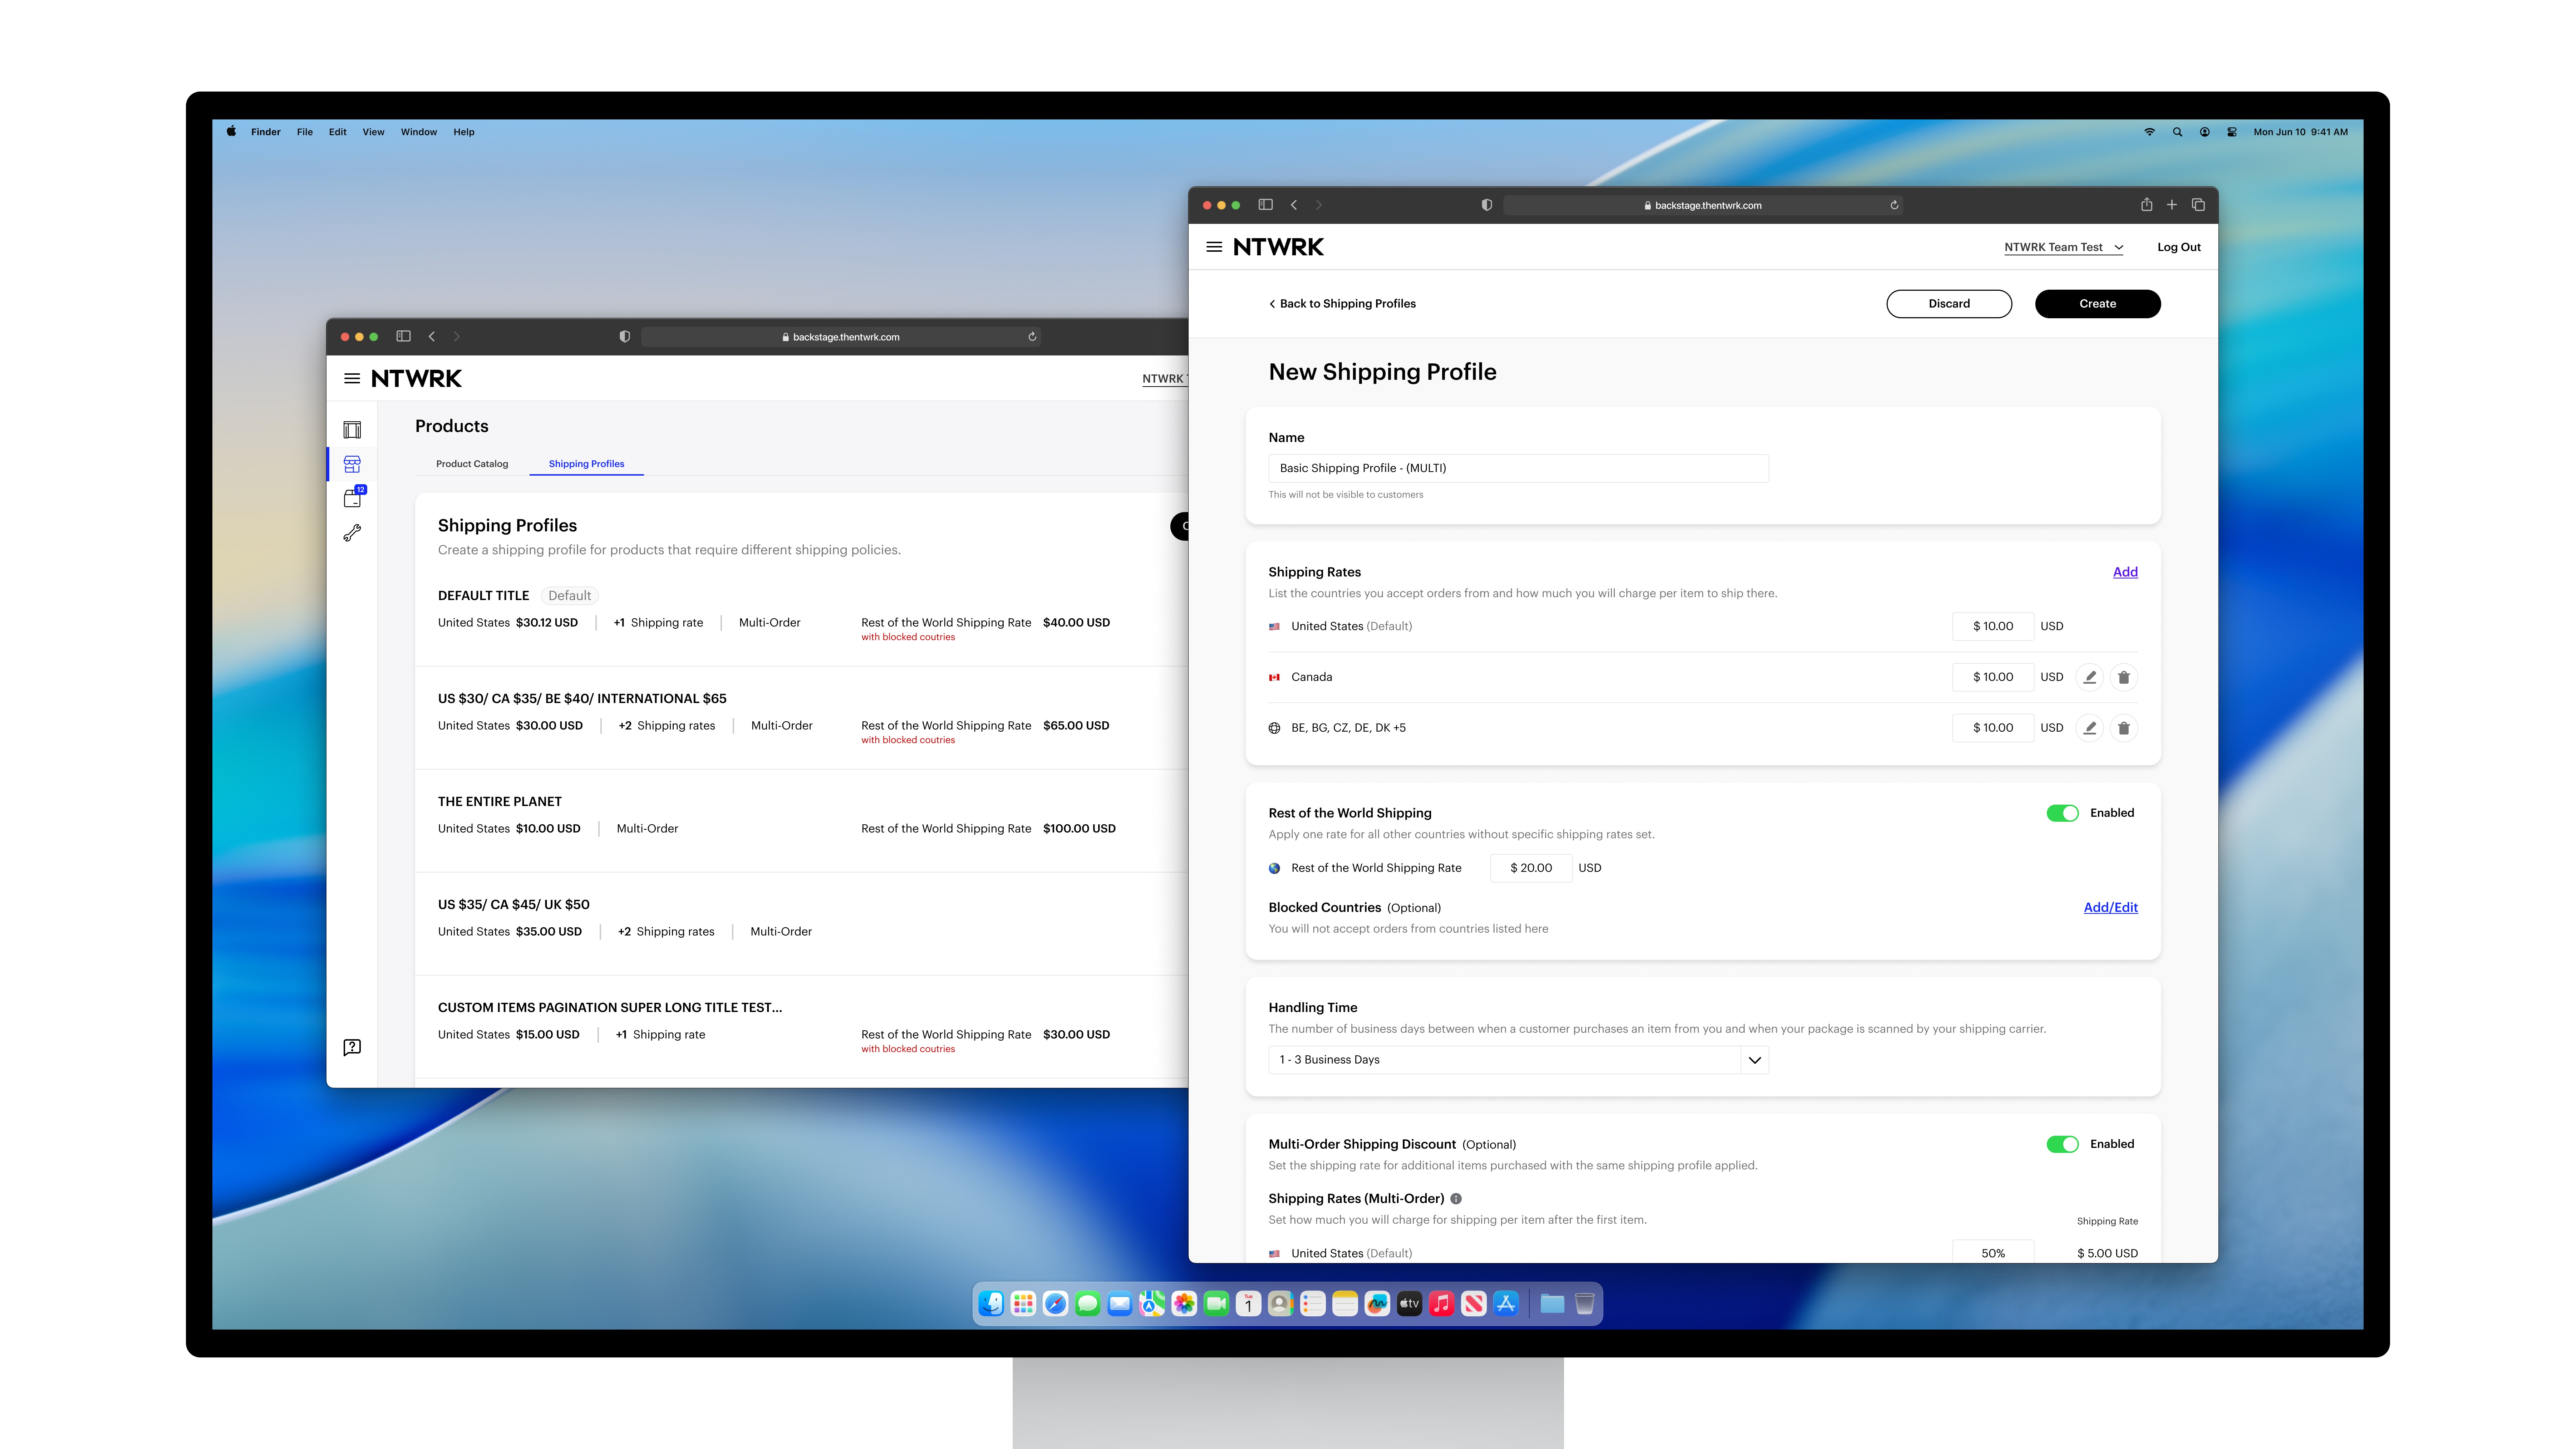Switch to the Product Catalog tab
The height and width of the screenshot is (1449, 2576).
(472, 464)
